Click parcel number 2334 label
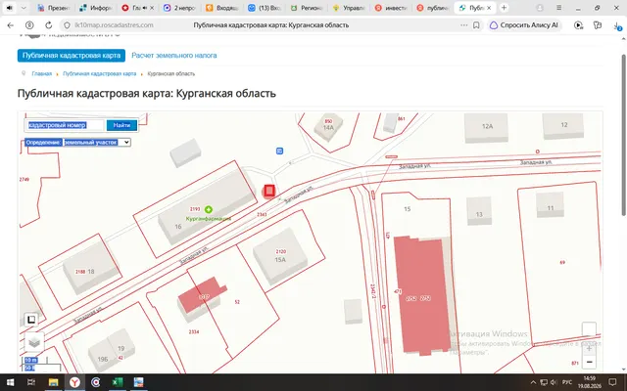Image resolution: width=627 pixels, height=391 pixels. pyautogui.click(x=194, y=331)
